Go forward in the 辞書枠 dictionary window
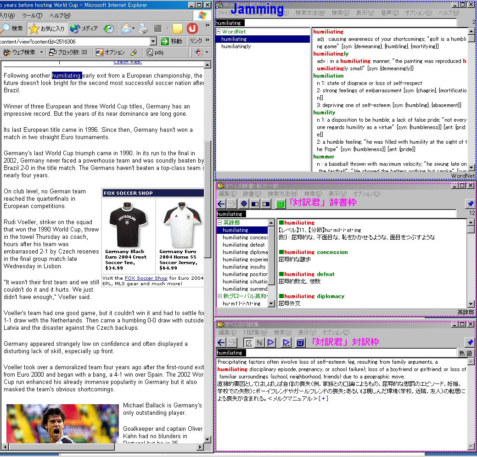477x457 pixels. 231,204
